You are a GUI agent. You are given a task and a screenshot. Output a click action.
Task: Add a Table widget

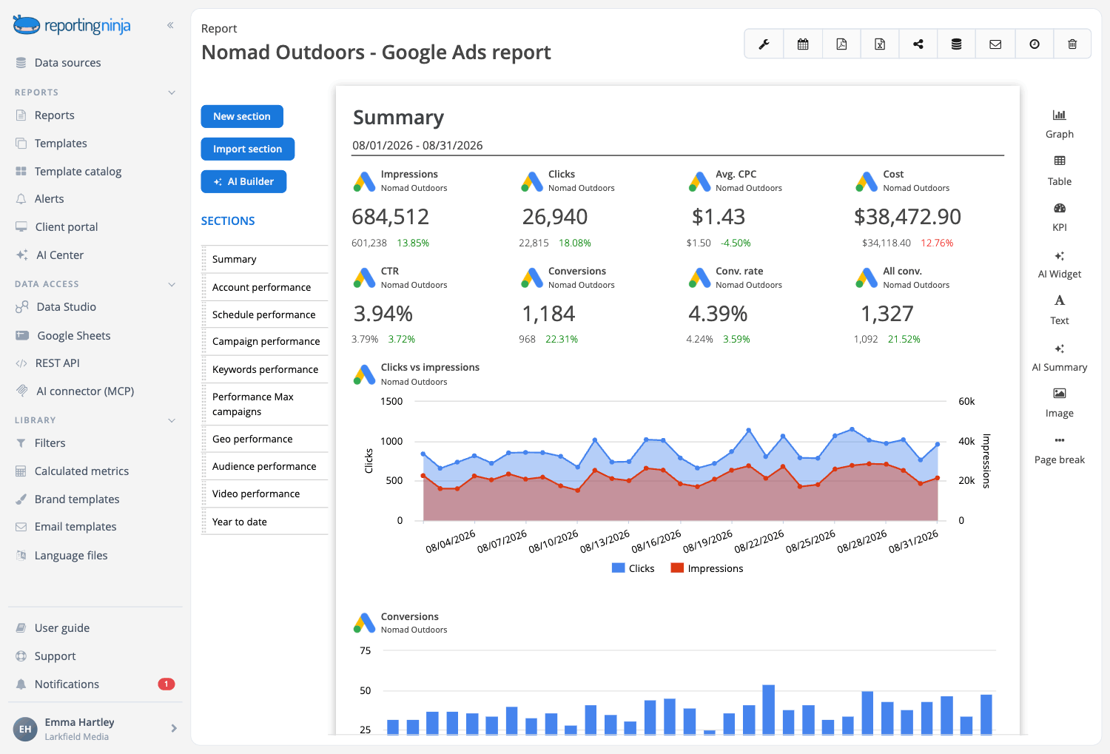coord(1060,170)
